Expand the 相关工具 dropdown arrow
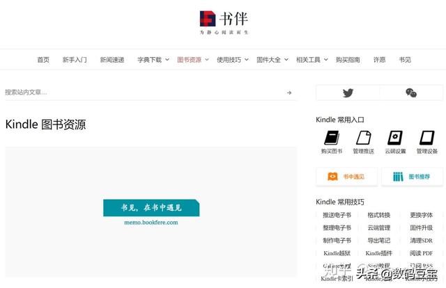The image size is (446, 288). 326,60
